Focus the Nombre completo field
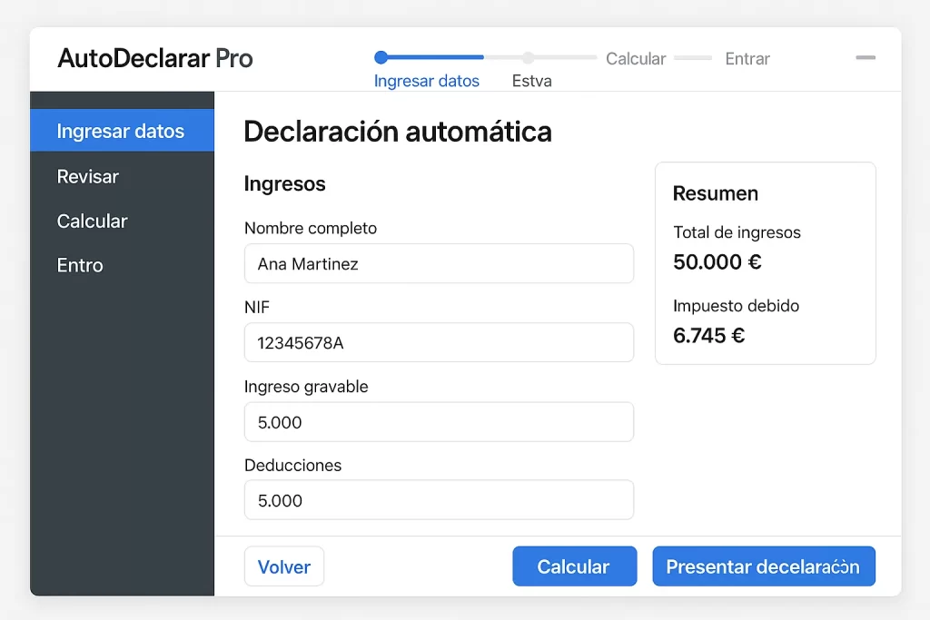The width and height of the screenshot is (930, 620). tap(439, 263)
